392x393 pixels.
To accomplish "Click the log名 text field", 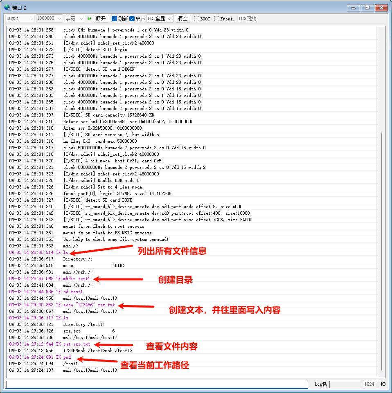I will [345, 384].
